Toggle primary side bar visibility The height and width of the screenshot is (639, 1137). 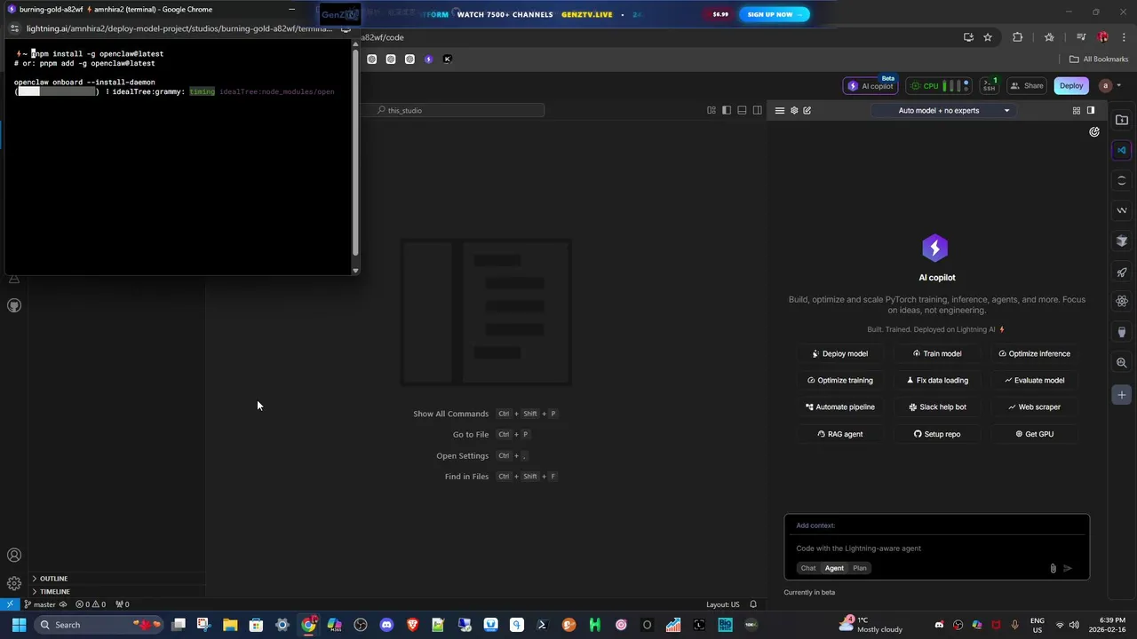(x=727, y=110)
